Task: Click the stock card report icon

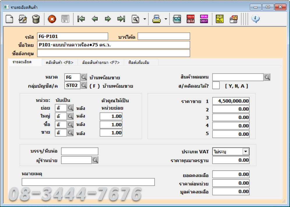Action: point(233,19)
